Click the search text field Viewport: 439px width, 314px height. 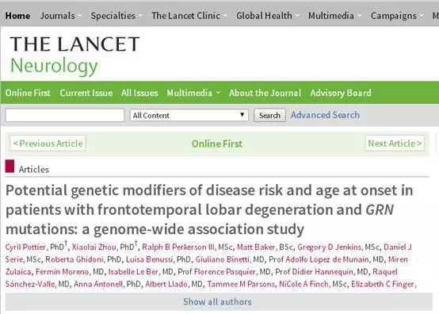coord(65,115)
